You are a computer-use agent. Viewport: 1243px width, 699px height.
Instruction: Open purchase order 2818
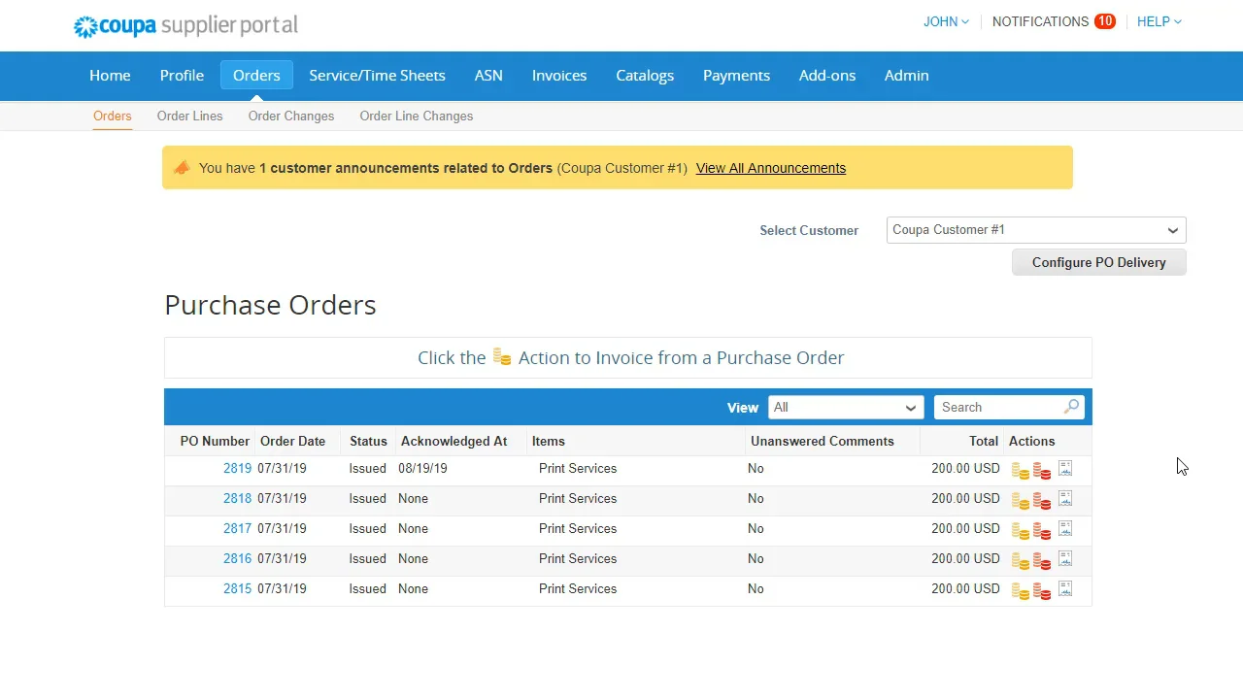[x=237, y=498]
